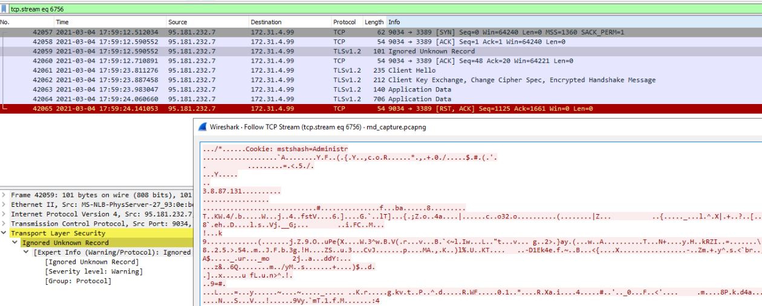The image size is (762, 306).
Task: Expand Transmission Control Protocol section
Action: click(x=5, y=224)
